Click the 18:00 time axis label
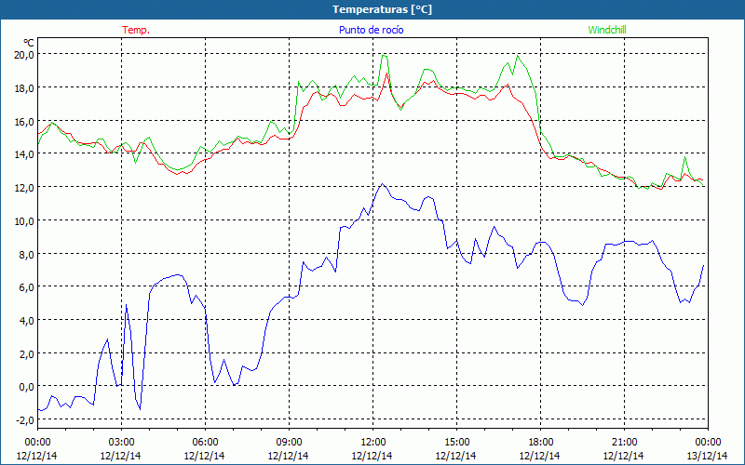The image size is (745, 465). pos(541,443)
